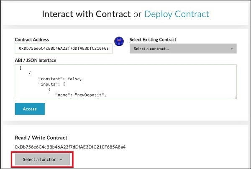The height and width of the screenshot is (169, 251).
Task: Click the blue address identicon icon
Action: pyautogui.click(x=119, y=42)
